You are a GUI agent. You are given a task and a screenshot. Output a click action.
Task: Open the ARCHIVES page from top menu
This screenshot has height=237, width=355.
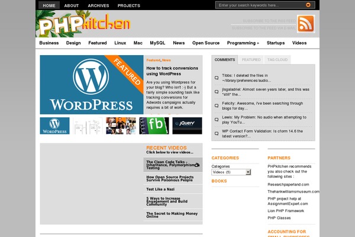98,5
